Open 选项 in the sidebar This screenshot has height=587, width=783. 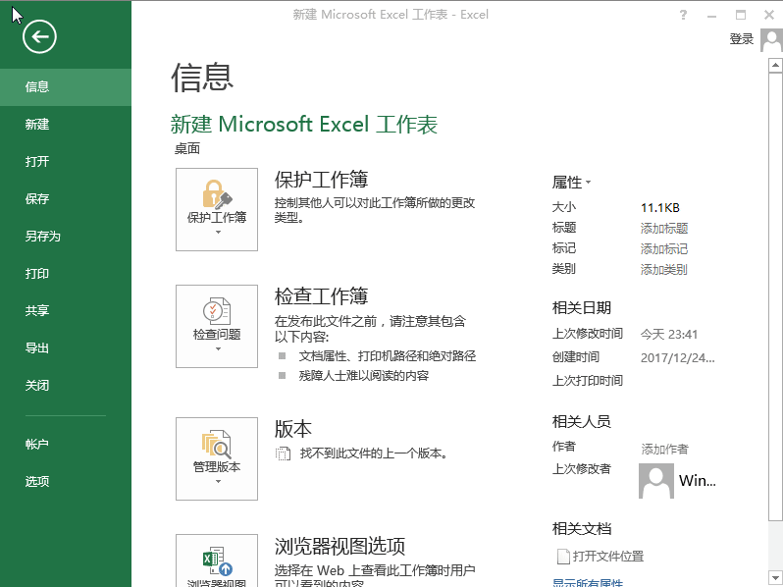tap(66, 481)
